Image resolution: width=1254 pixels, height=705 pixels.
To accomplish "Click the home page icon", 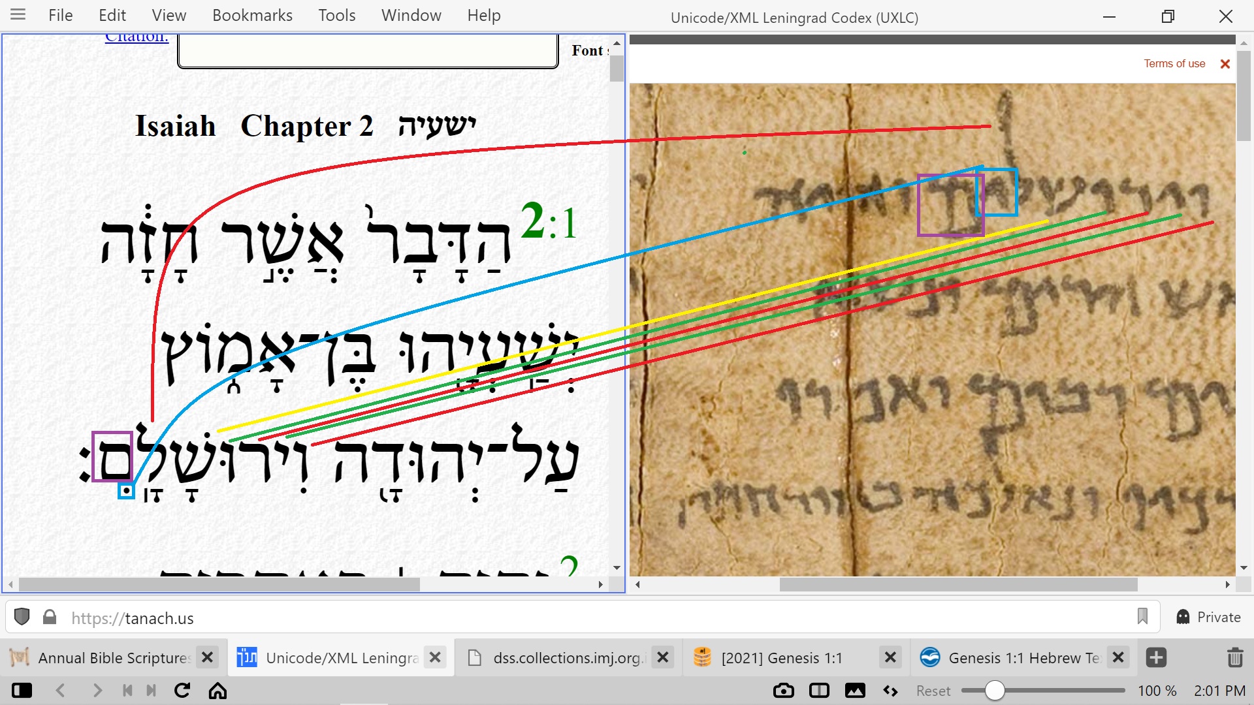I will point(217,691).
